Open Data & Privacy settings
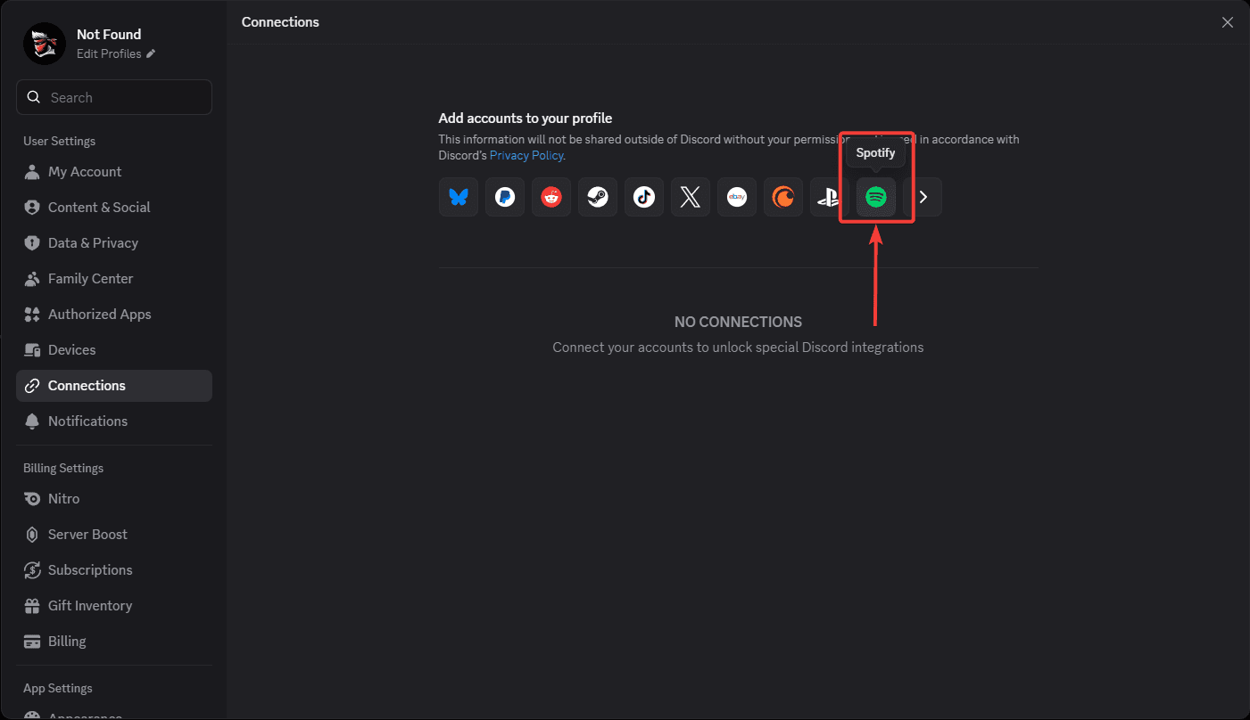The image size is (1250, 720). coord(93,242)
